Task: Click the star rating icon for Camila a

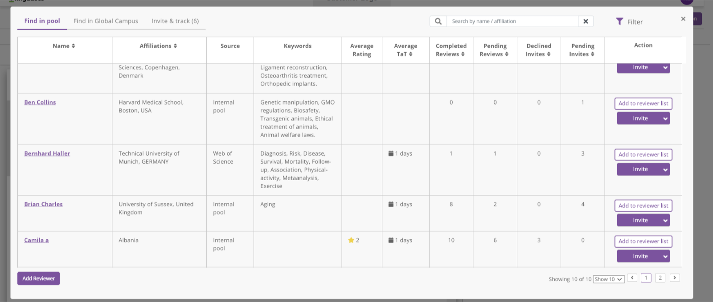Action: [x=351, y=240]
